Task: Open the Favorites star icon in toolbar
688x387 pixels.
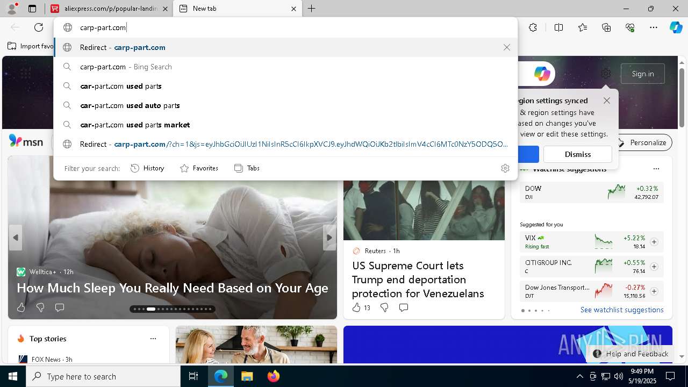Action: (583, 27)
